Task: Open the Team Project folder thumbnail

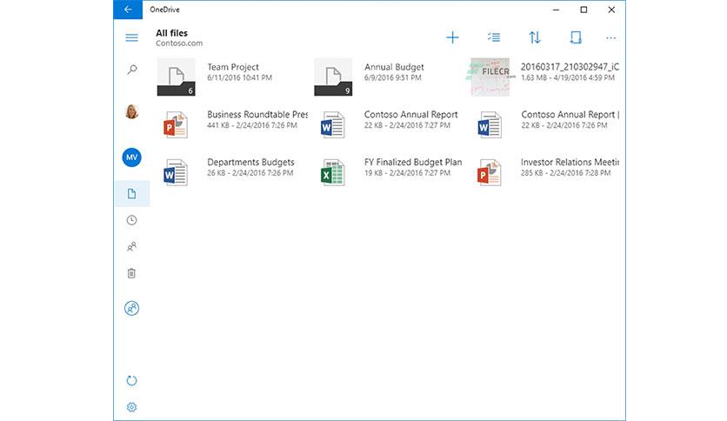Action: [x=177, y=77]
